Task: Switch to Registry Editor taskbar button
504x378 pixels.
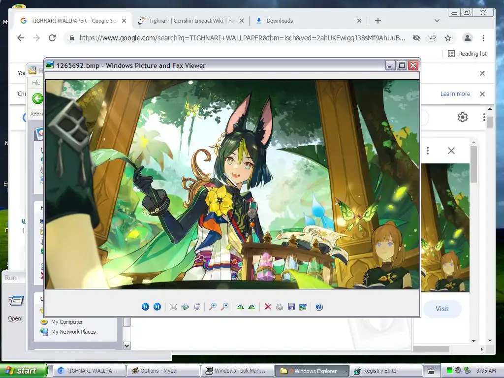Action: coord(386,371)
